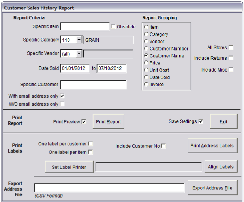Pick the Invoice grouping option

pos(146,84)
